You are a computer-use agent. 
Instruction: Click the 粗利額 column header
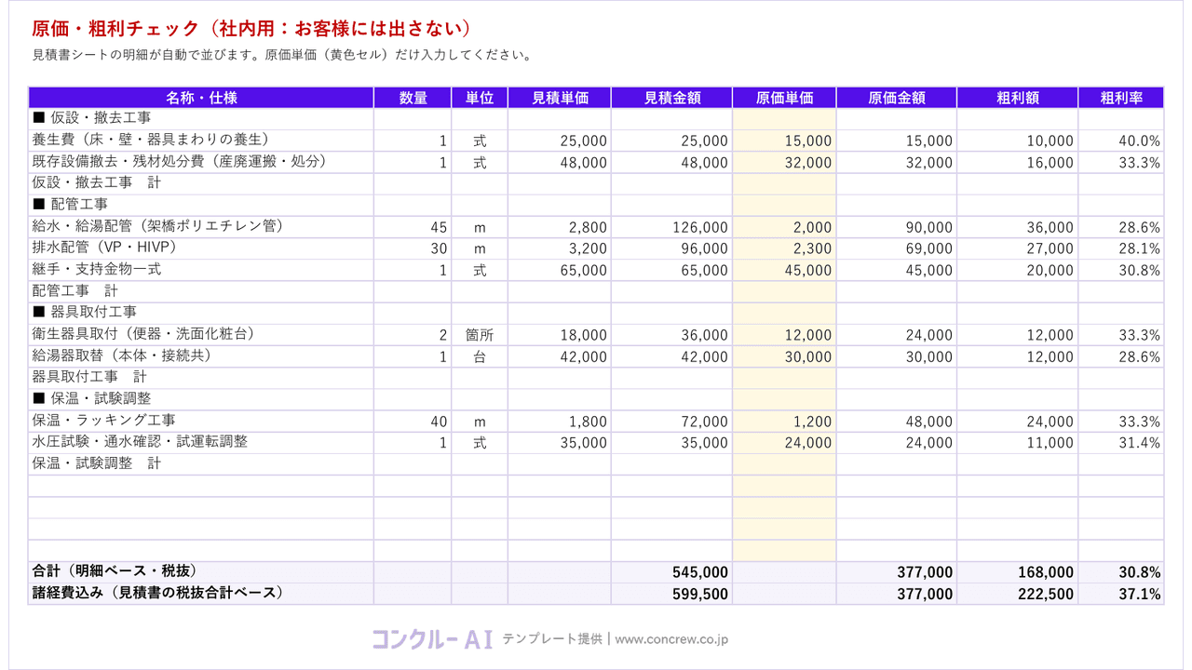1018,98
